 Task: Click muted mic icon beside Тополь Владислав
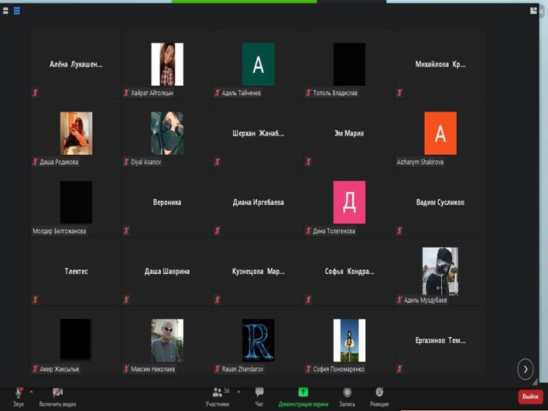tap(309, 93)
